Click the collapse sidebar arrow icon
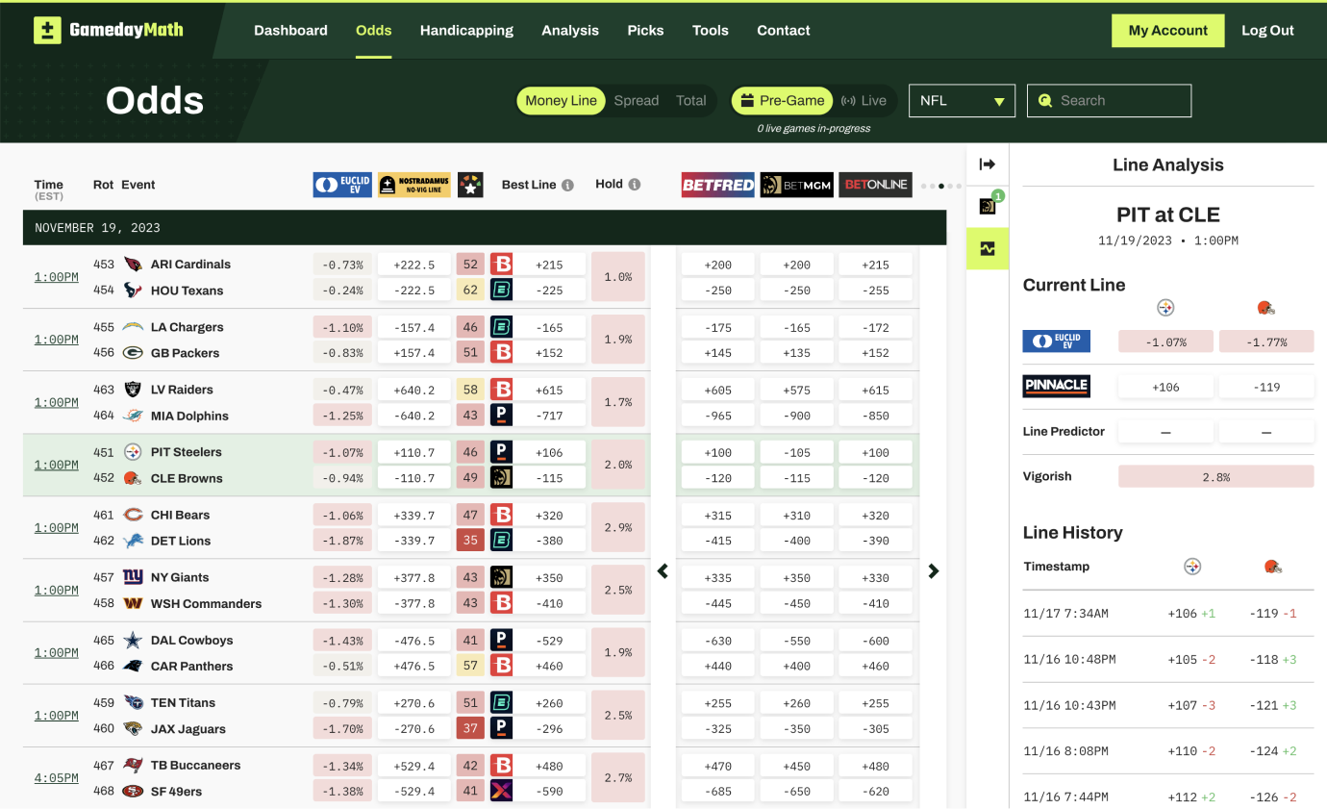1327x809 pixels. point(988,164)
